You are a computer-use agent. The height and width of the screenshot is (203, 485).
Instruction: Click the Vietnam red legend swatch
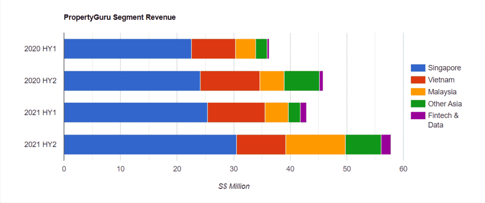pos(418,80)
